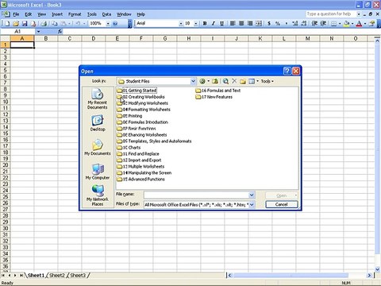
Task: Click the Open button in the dialog
Action: click(282, 195)
